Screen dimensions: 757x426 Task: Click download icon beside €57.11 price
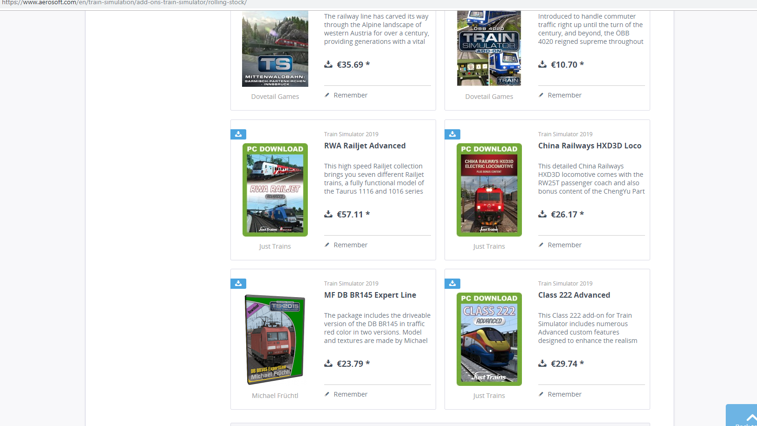pos(328,214)
